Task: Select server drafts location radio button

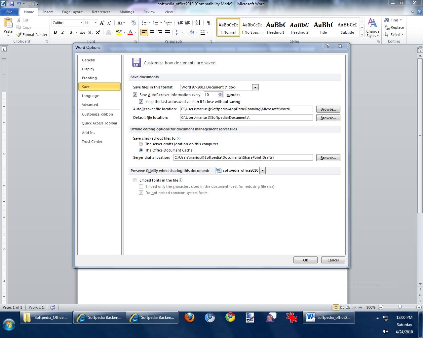Action: point(141,144)
